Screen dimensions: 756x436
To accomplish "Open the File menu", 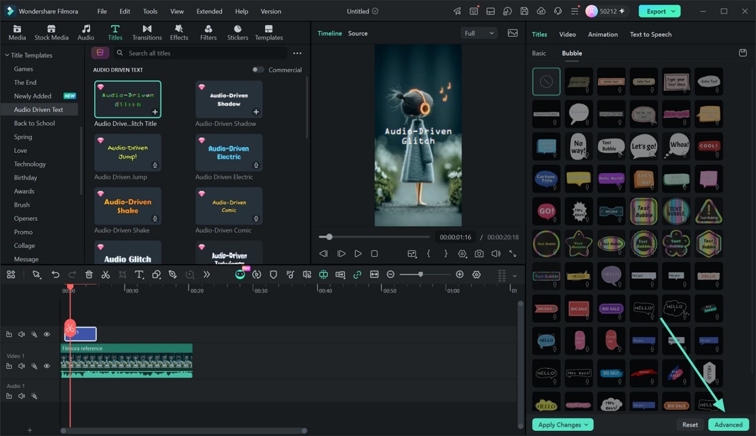I will pos(102,11).
